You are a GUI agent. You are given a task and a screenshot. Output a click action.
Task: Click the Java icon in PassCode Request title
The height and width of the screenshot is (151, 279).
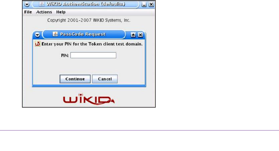click(55, 34)
